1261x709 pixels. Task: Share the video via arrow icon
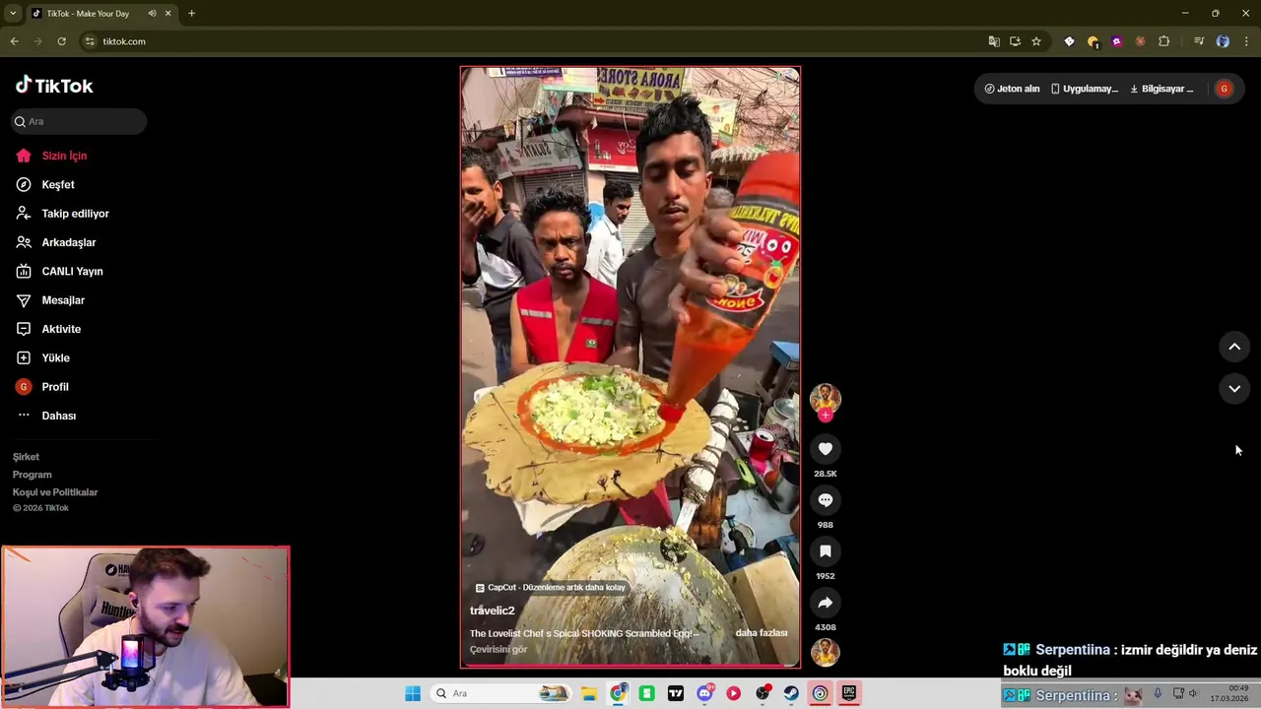[826, 603]
